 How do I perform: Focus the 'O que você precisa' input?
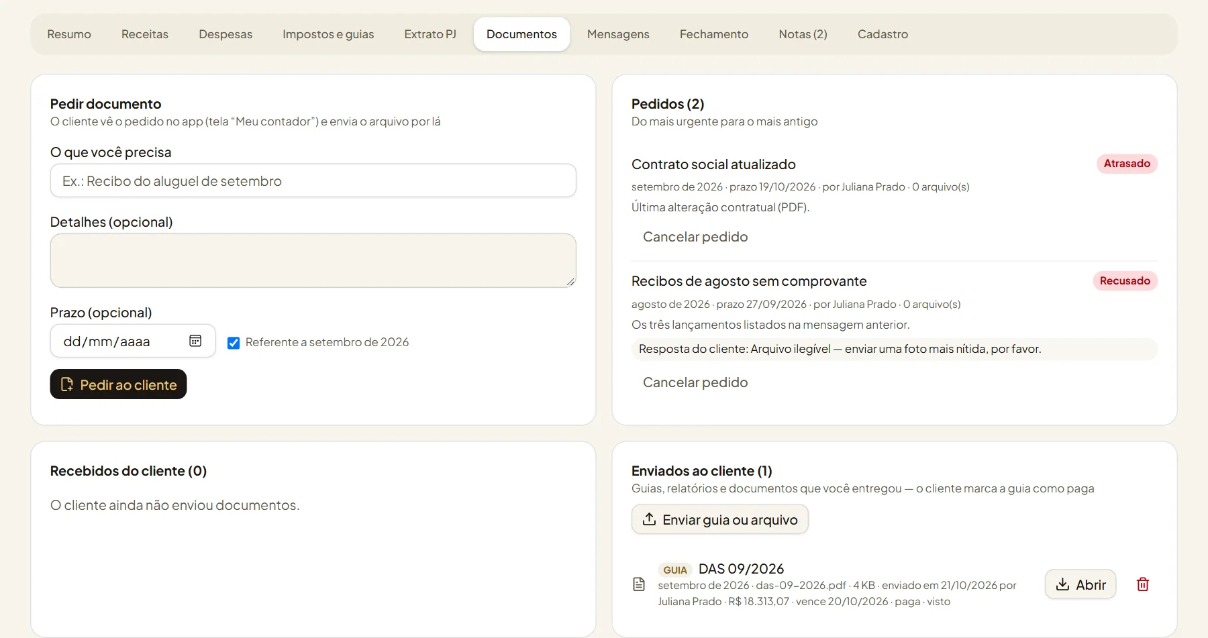pos(313,180)
